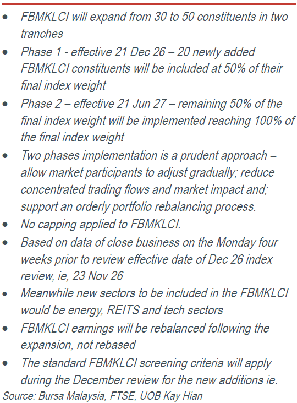Click the 'No capping applied to FBMKLCI' line
The width and height of the screenshot is (297, 403).
[101, 225]
